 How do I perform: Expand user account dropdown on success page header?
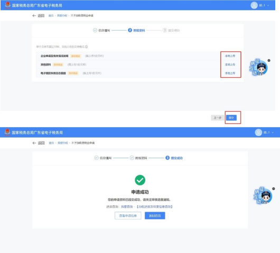273,133
